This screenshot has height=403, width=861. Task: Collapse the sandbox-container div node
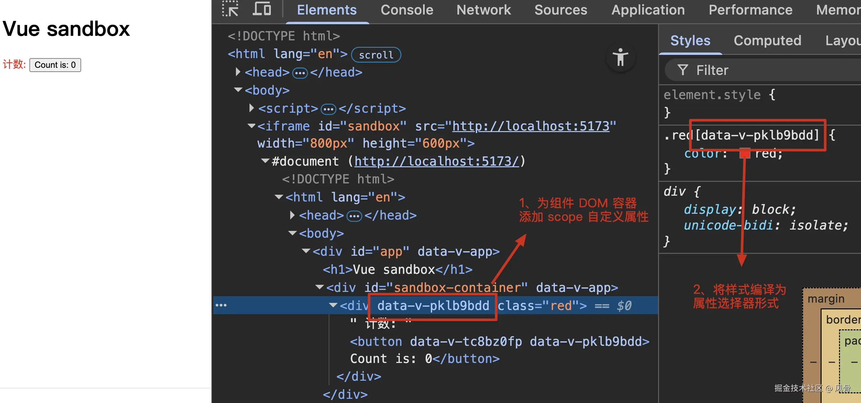(x=320, y=287)
